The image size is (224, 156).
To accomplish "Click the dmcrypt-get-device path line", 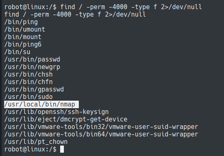I will pos(66,119).
